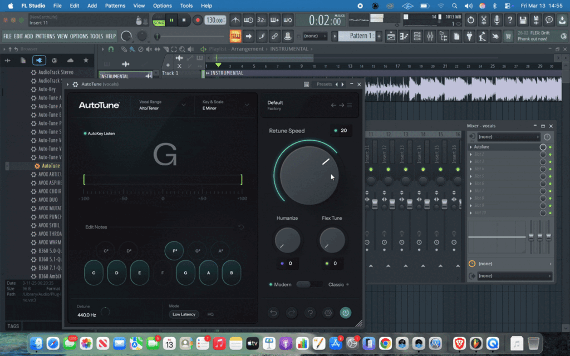The height and width of the screenshot is (356, 570).
Task: Open the Playlist view icon
Action: point(391,36)
